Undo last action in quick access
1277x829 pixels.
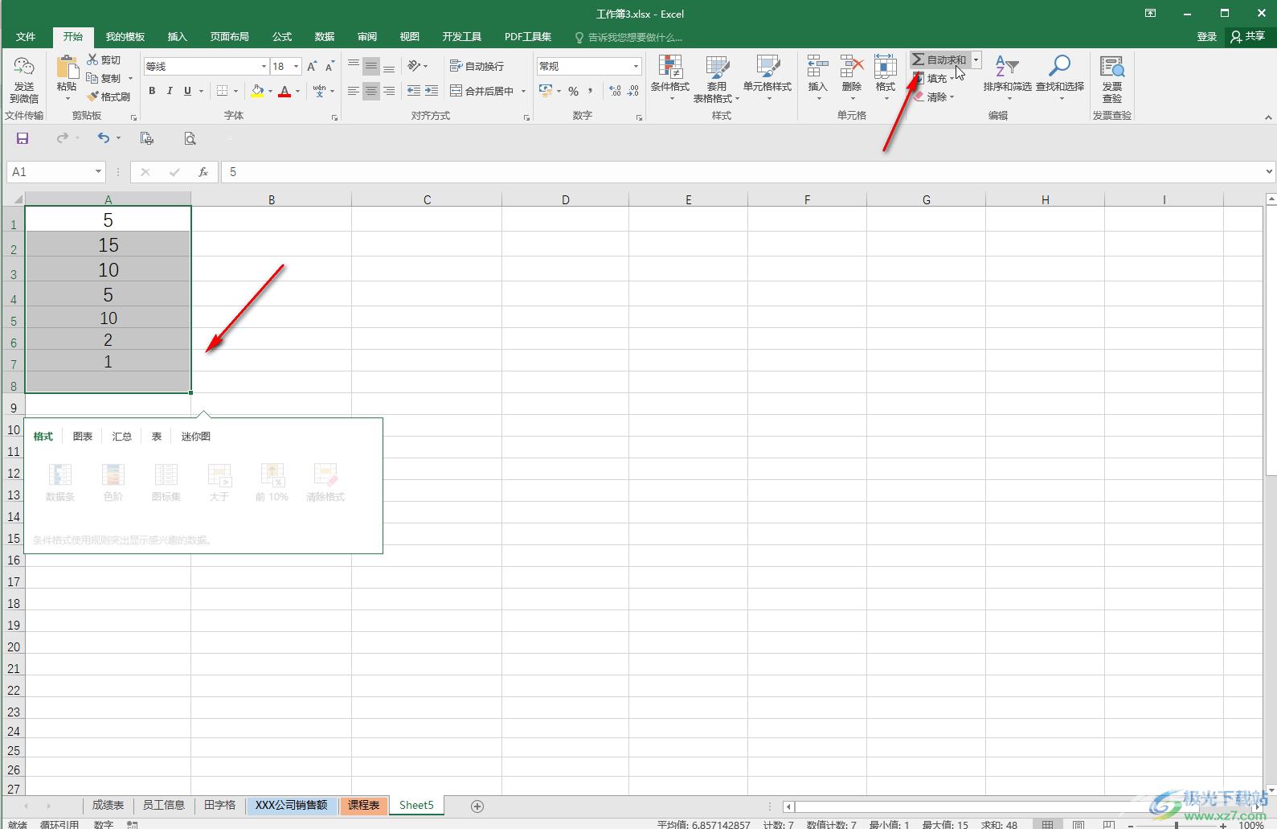[x=104, y=138]
